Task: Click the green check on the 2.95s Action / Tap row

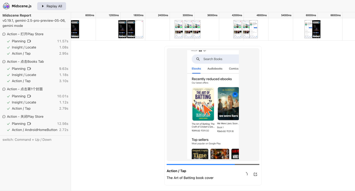Action: (x=9, y=54)
